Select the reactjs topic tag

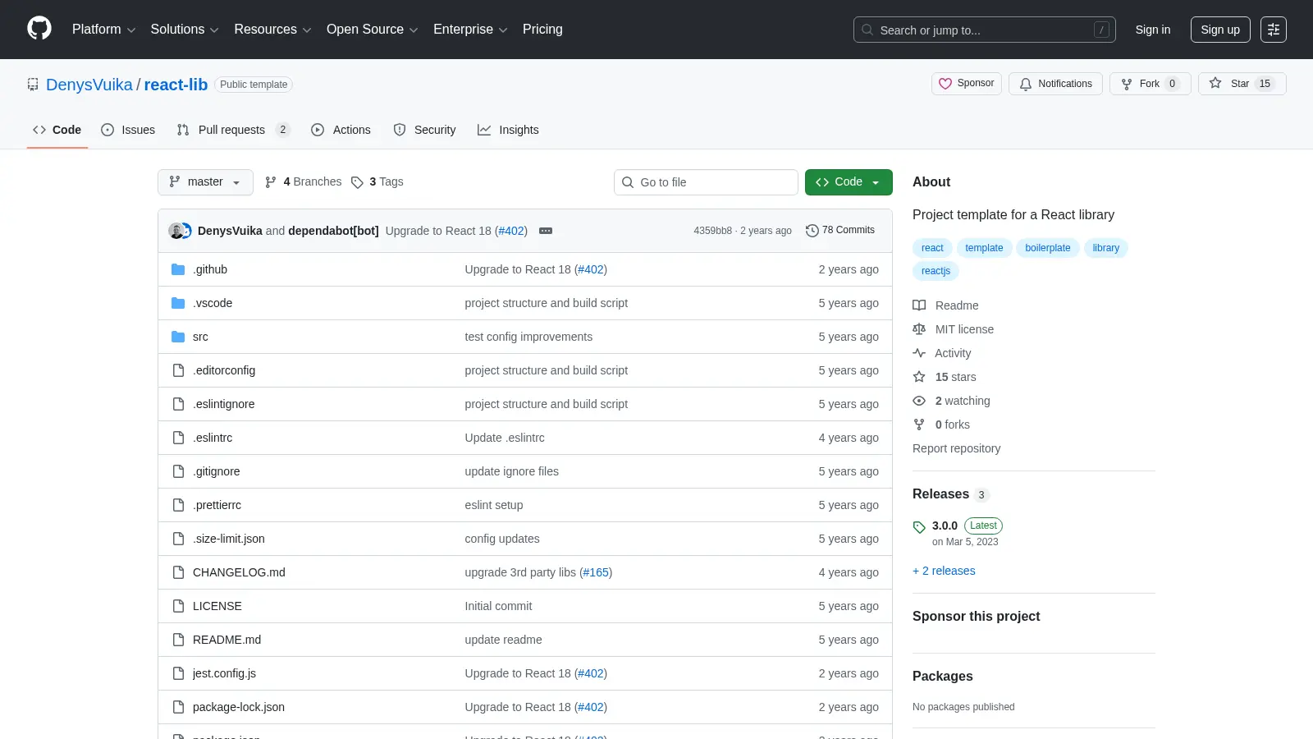click(x=936, y=271)
